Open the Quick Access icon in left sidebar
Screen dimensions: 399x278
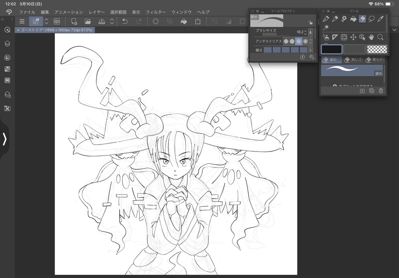7,30
